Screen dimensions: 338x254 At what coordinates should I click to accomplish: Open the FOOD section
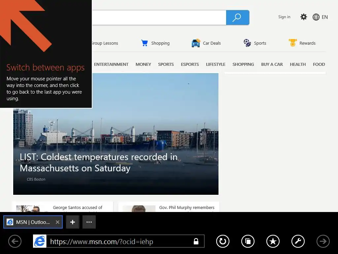coord(319,64)
